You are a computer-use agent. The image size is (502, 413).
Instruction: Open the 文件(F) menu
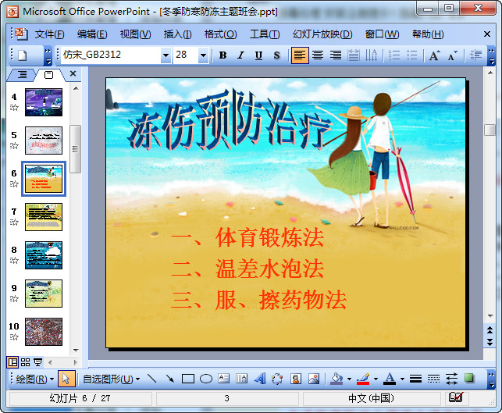coord(49,34)
